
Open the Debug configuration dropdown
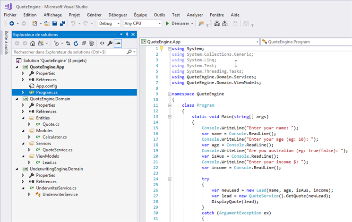pos(109,23)
